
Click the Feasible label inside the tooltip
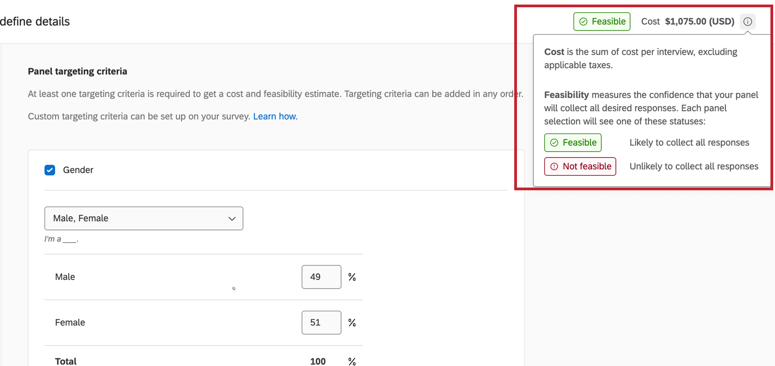click(x=579, y=143)
